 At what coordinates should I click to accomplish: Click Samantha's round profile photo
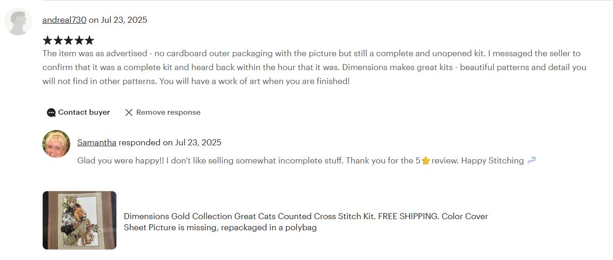56,144
